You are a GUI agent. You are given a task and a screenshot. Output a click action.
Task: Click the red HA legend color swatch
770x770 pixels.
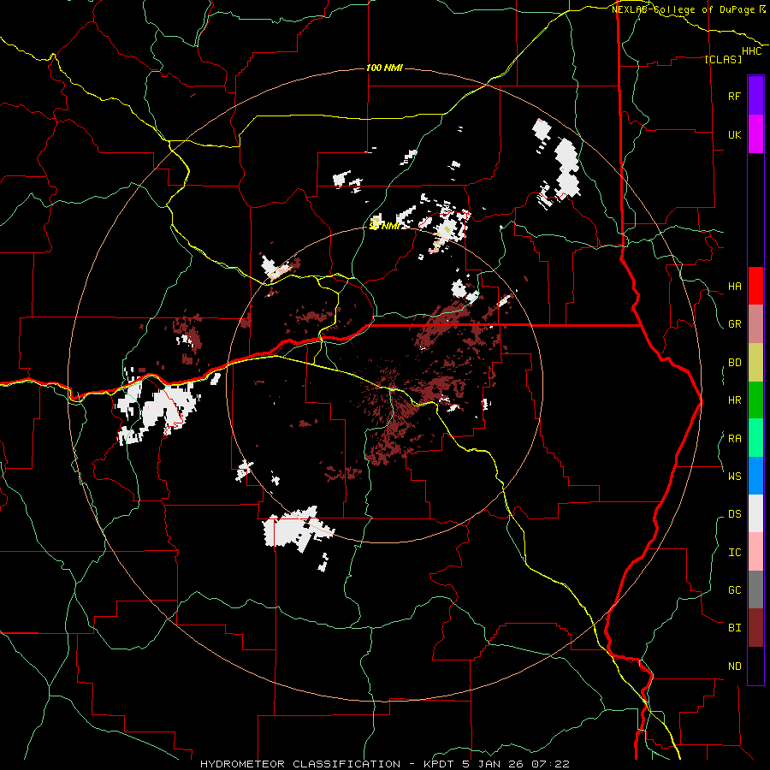[x=755, y=286]
